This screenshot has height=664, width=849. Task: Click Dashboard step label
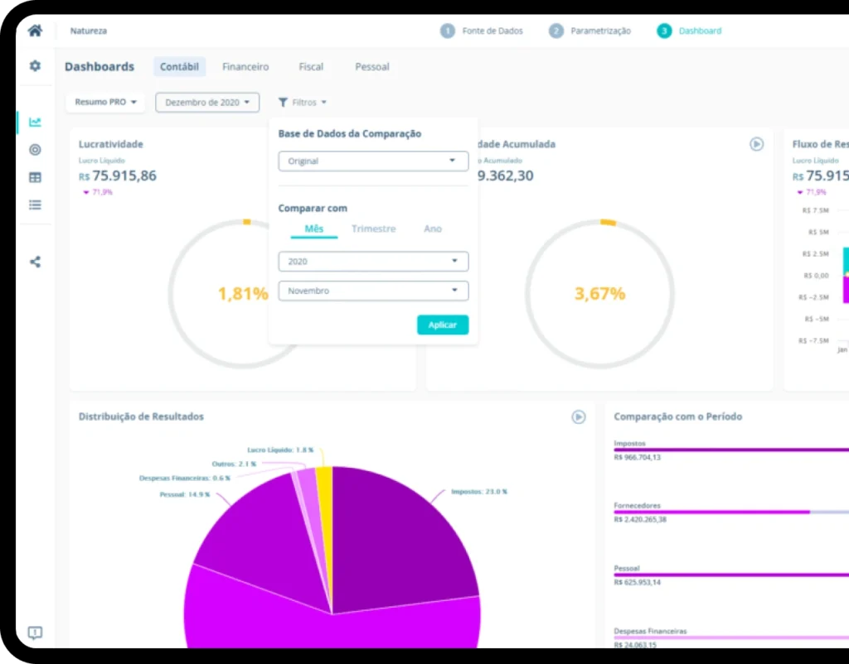700,31
